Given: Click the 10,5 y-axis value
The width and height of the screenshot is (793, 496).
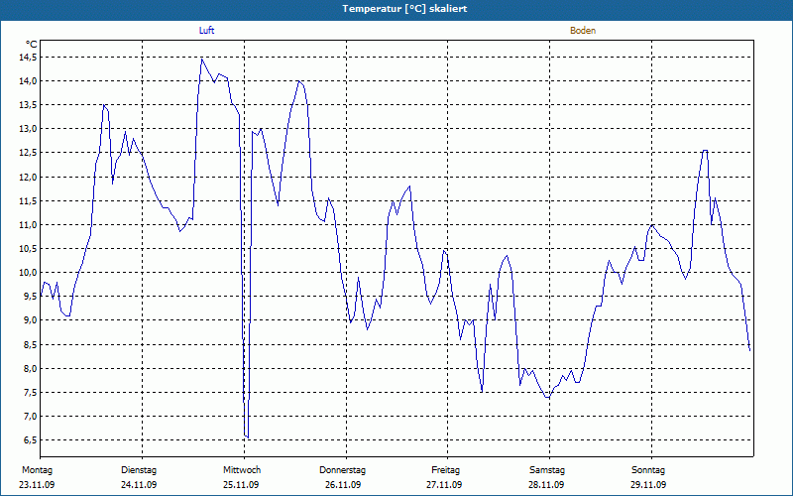Looking at the screenshot, I should click(29, 249).
